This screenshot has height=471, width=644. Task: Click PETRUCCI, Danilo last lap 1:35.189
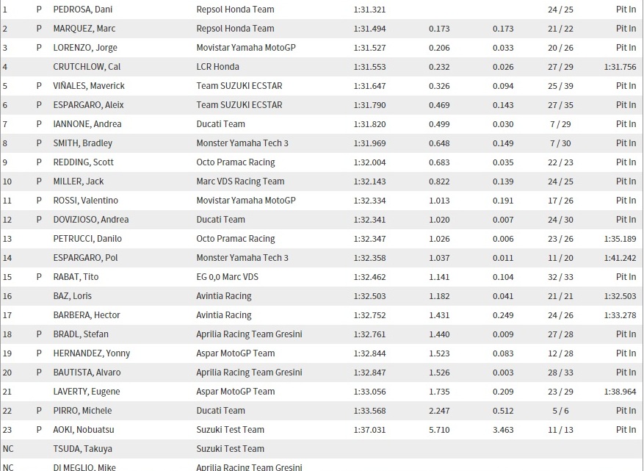[620, 239]
